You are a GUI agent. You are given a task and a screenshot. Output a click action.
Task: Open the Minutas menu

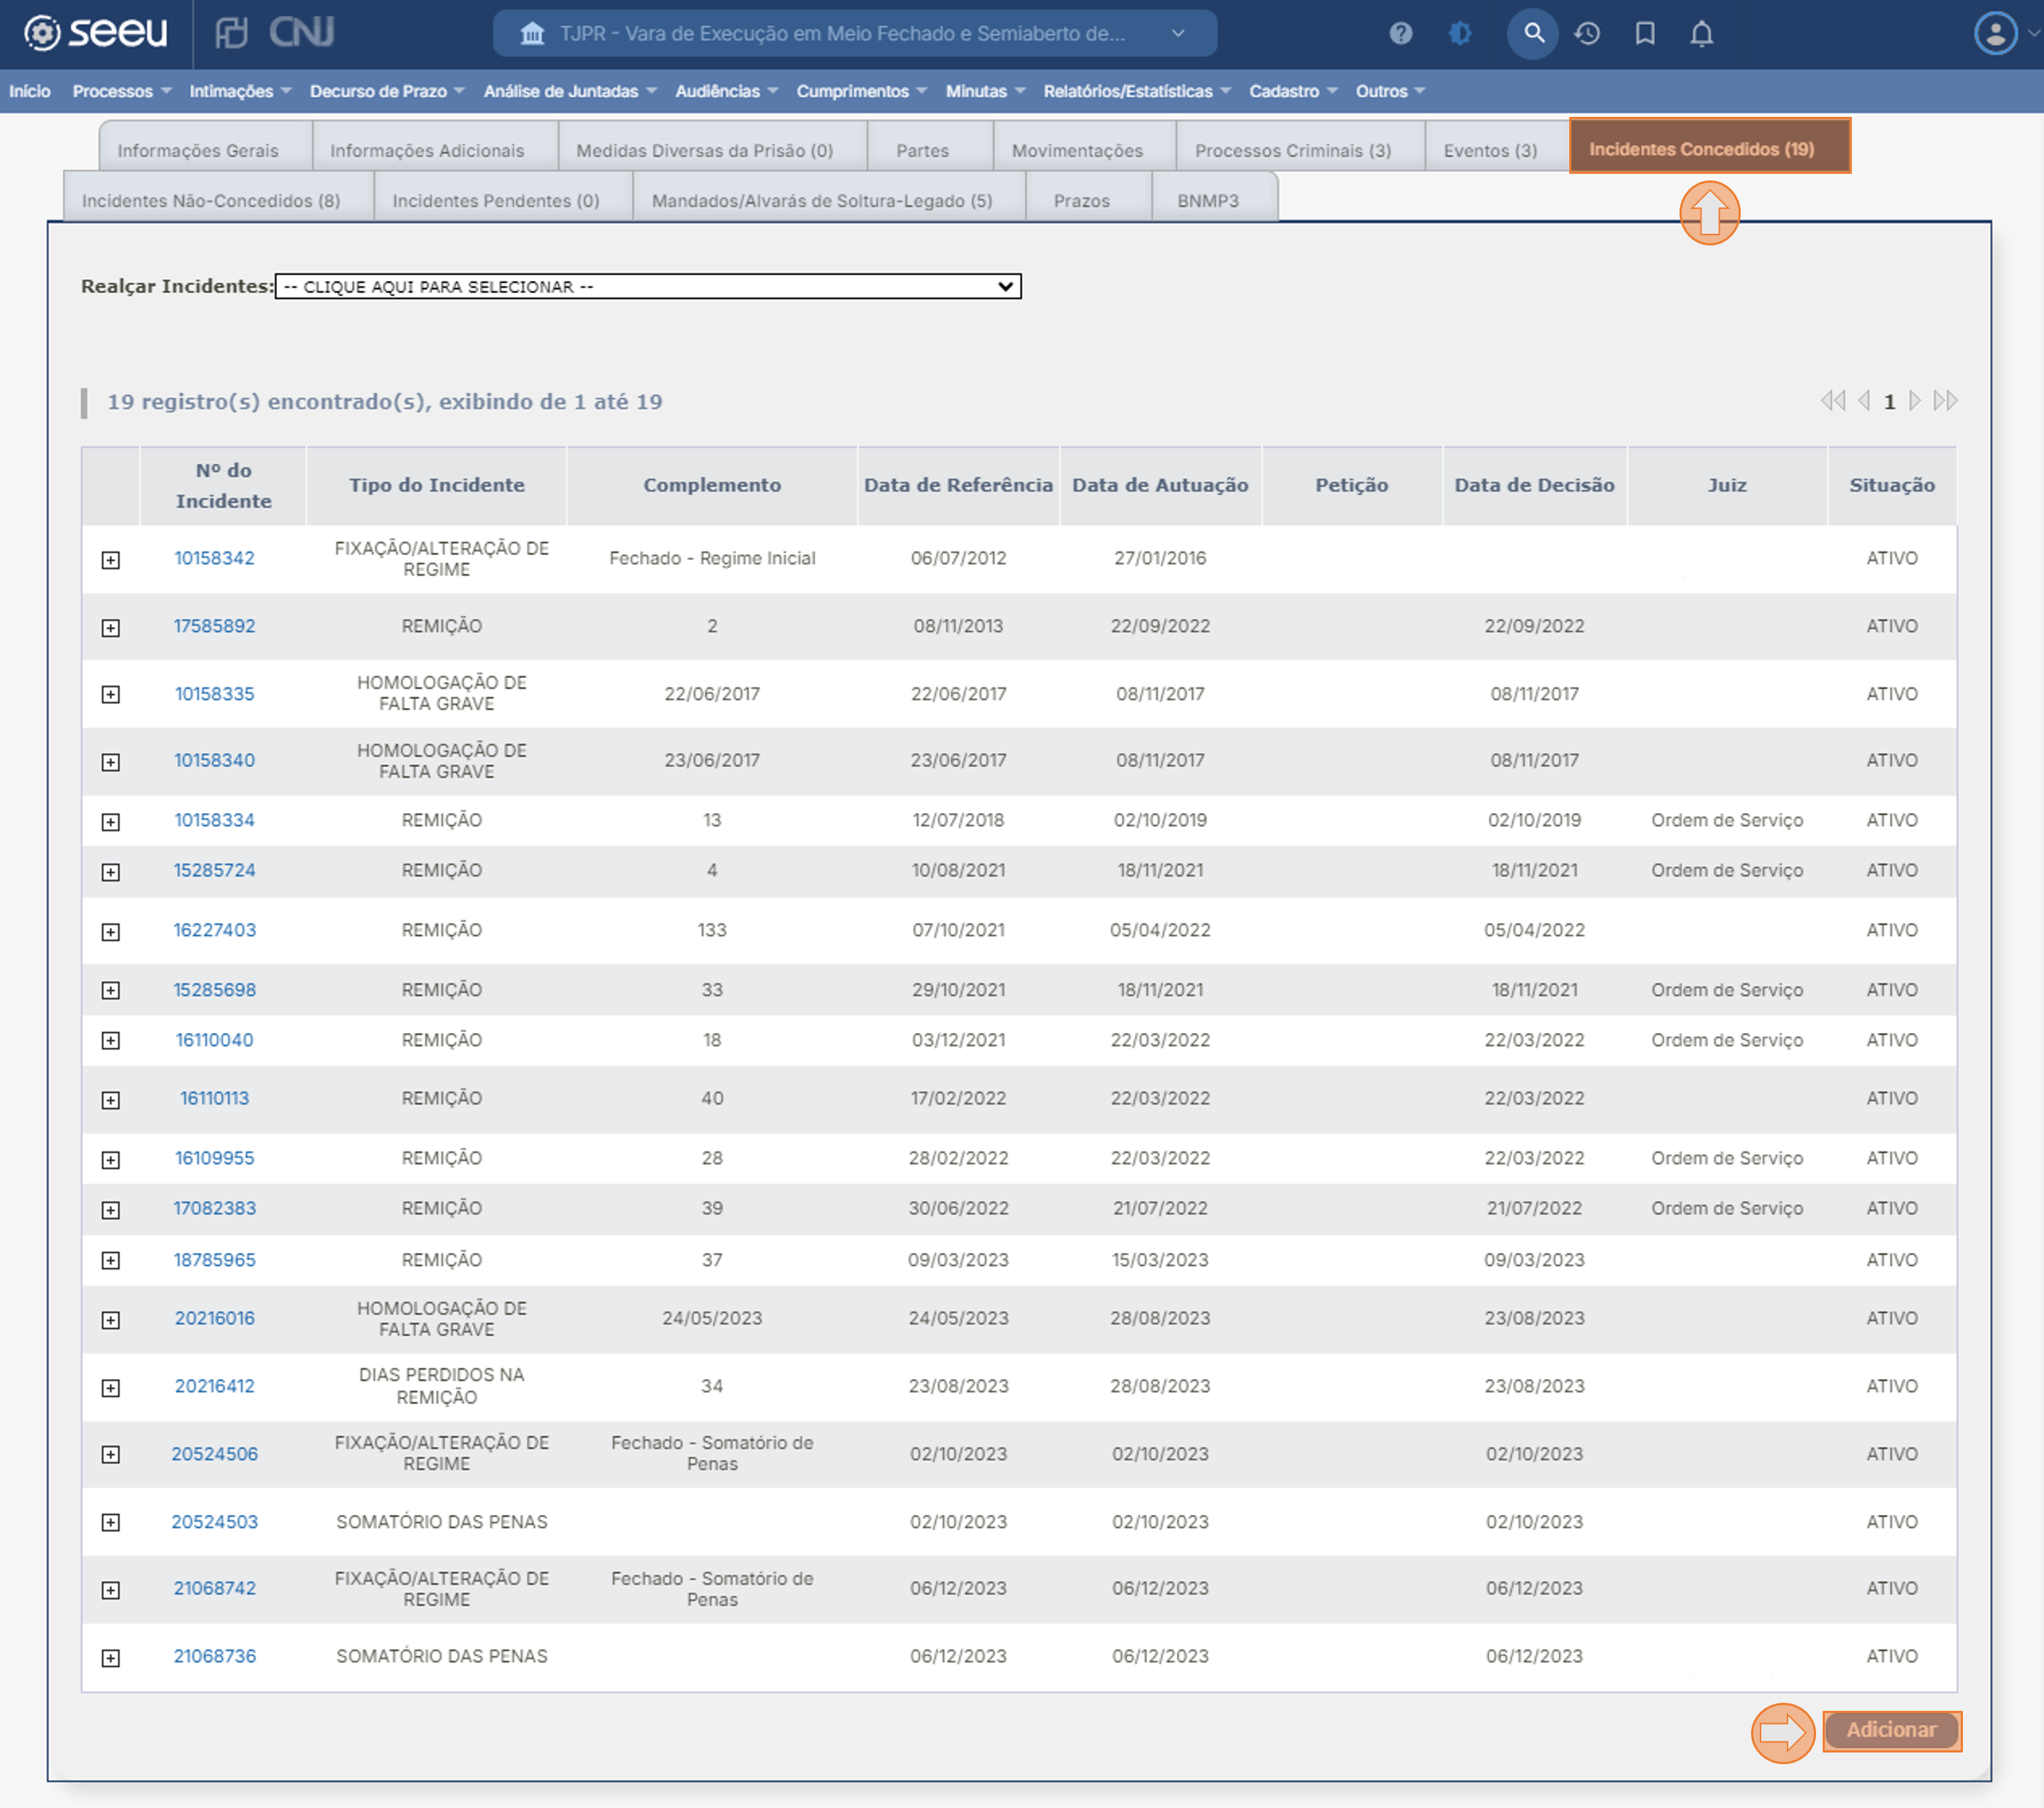(985, 91)
